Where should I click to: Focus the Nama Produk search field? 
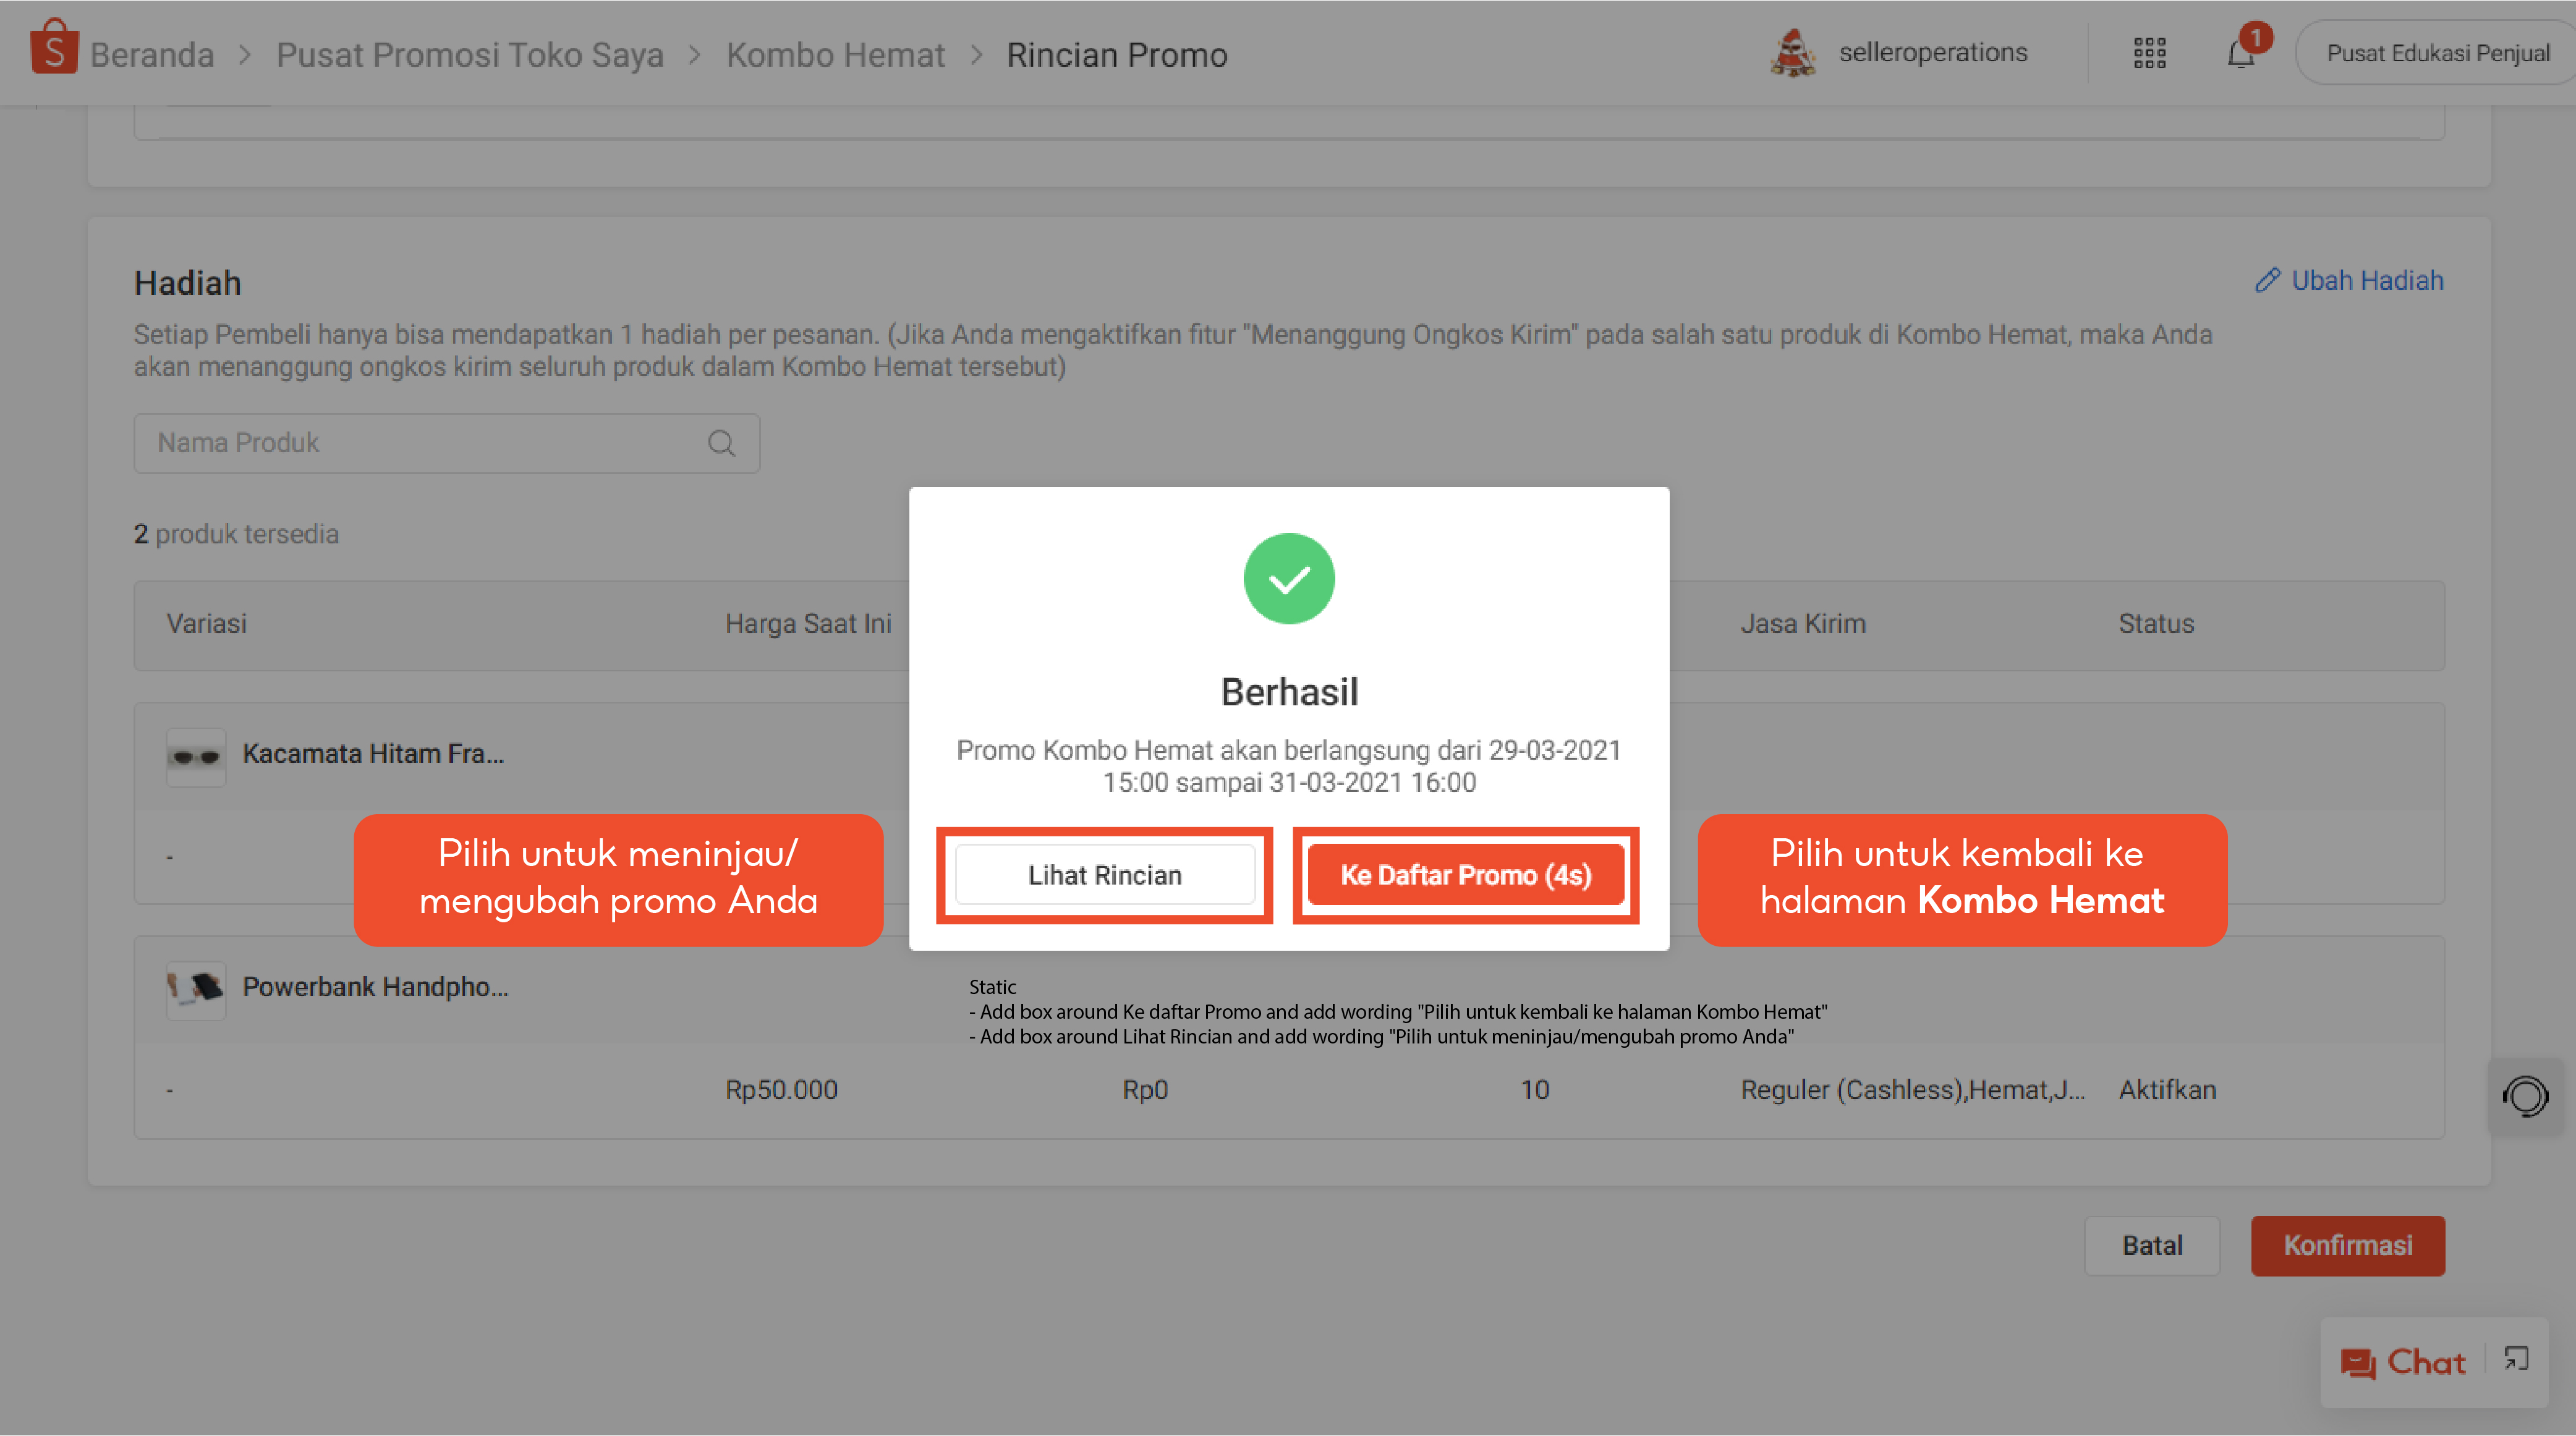(420, 443)
